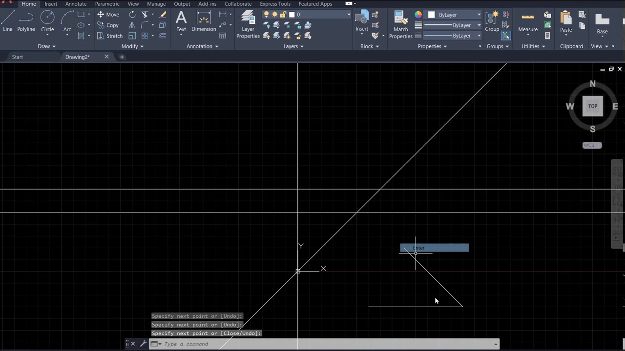Screen dimensions: 625x351
Task: Select the Rectangle tool icon
Action: click(81, 15)
